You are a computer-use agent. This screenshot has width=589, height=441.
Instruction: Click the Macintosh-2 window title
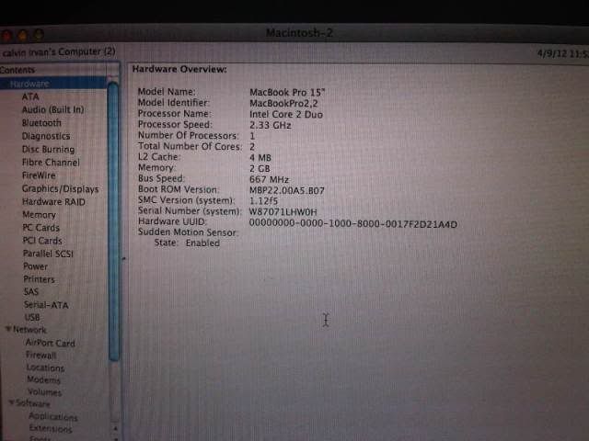(x=299, y=33)
